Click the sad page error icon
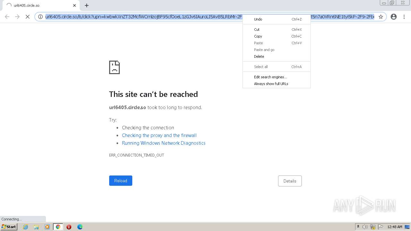The width and height of the screenshot is (411, 231). (x=114, y=67)
